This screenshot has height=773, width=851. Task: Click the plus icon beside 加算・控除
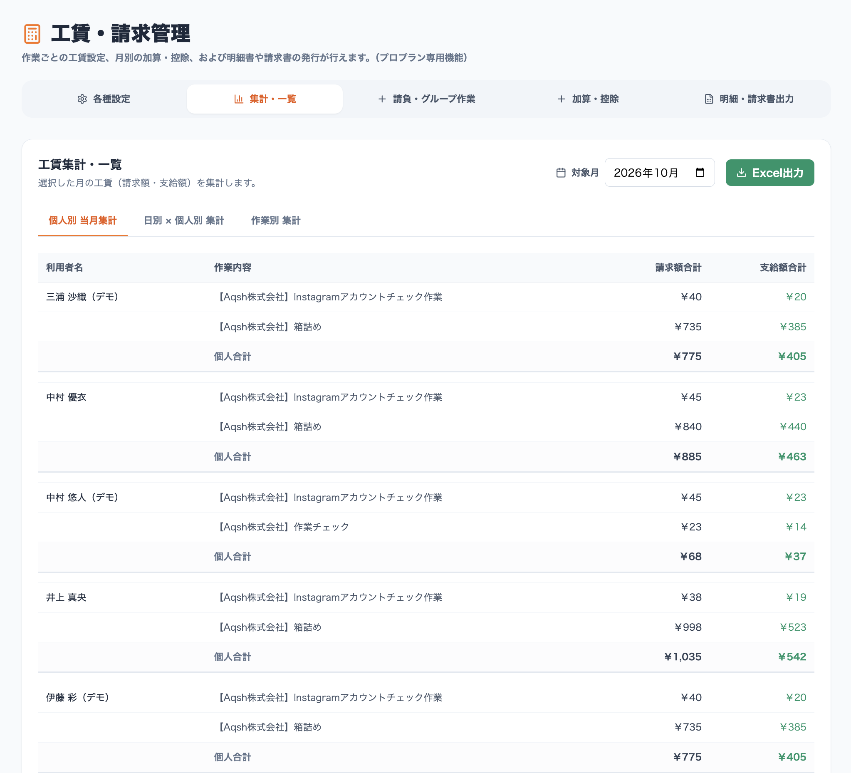[x=562, y=99]
